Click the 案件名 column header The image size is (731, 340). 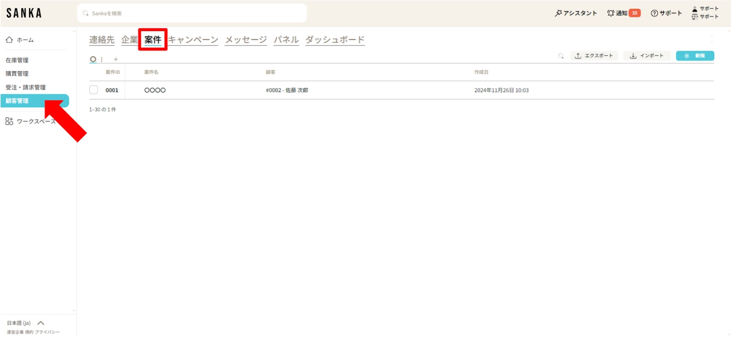(x=151, y=72)
